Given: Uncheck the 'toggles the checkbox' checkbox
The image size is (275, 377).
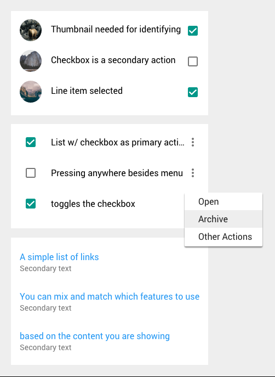Looking at the screenshot, I should (31, 204).
